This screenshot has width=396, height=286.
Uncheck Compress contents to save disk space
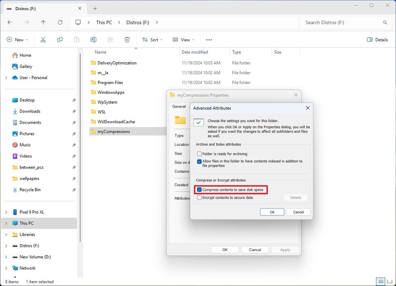tap(199, 189)
